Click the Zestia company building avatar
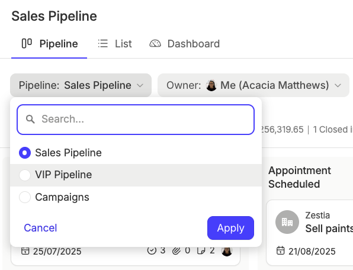Image resolution: width=353 pixels, height=270 pixels. click(287, 222)
